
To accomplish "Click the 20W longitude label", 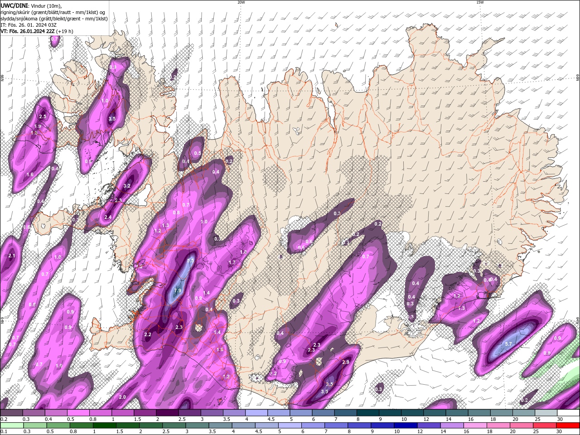I will 241,2.
